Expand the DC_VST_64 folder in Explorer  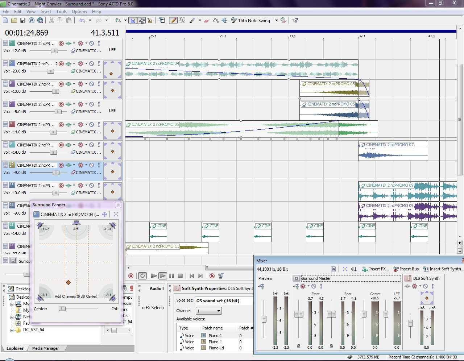point(12,330)
